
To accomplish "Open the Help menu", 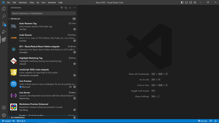I will [60, 2].
